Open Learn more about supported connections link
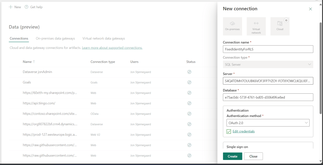Screen dimensions: 323x165 point(112,48)
